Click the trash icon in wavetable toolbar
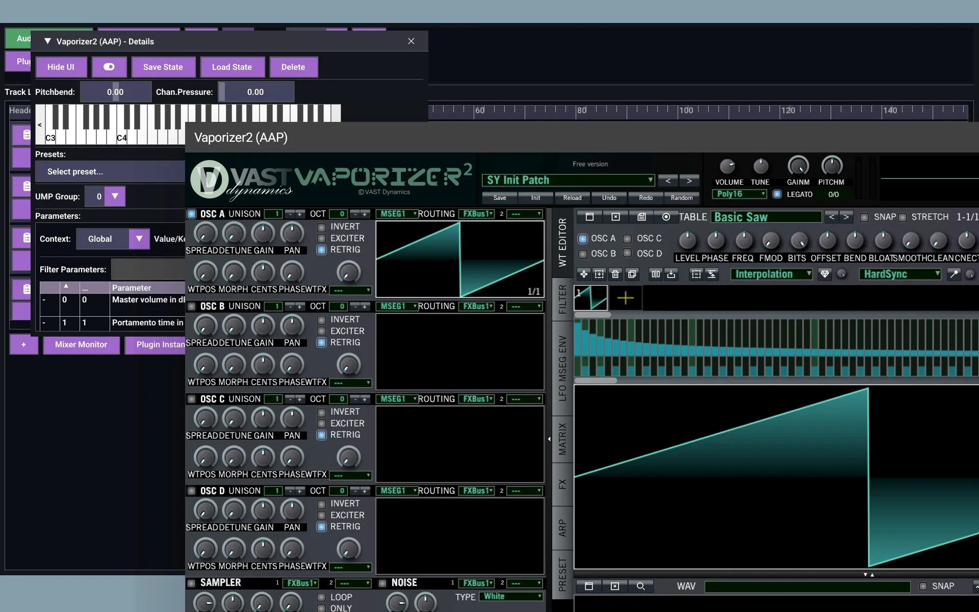979x612 pixels. 615,274
